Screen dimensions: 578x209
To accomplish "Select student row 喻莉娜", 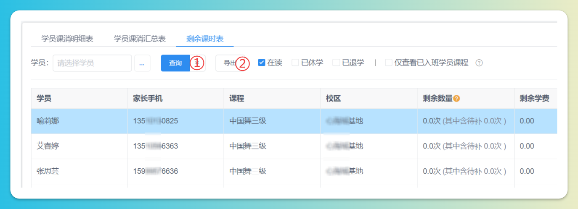I will tap(294, 121).
